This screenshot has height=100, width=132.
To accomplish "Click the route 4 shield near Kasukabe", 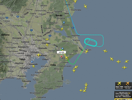I will (32, 30).
